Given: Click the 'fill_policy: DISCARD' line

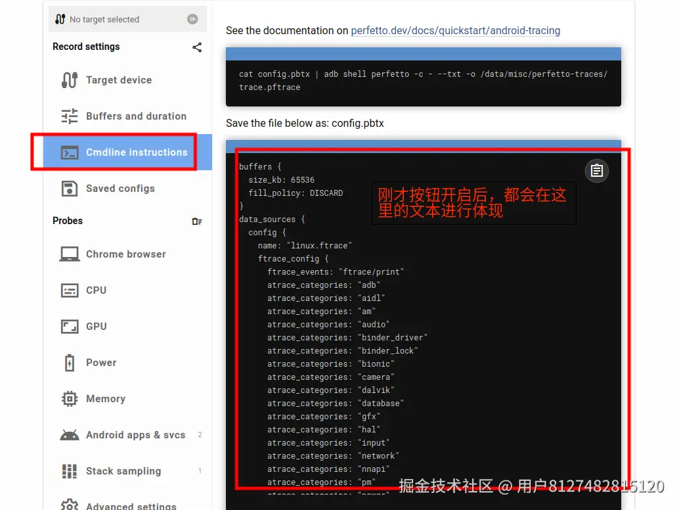Looking at the screenshot, I should [x=296, y=193].
